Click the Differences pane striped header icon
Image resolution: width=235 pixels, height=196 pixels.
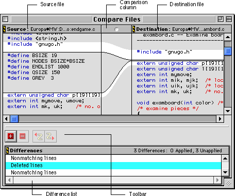coord(7,151)
